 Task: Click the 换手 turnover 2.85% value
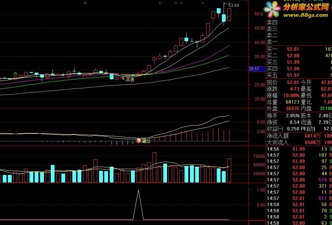(x=293, y=116)
